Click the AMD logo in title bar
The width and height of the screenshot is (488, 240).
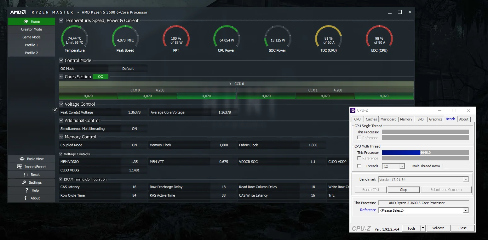pyautogui.click(x=18, y=12)
